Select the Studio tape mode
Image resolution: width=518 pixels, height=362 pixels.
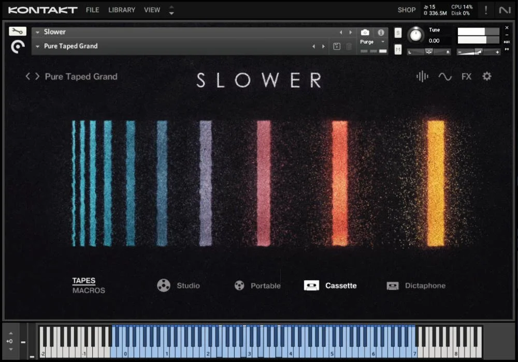point(188,285)
